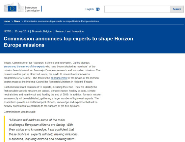Click the paragraph starting 'Each mission board consists'
The width and height of the screenshot is (185, 142).
pos(52,96)
